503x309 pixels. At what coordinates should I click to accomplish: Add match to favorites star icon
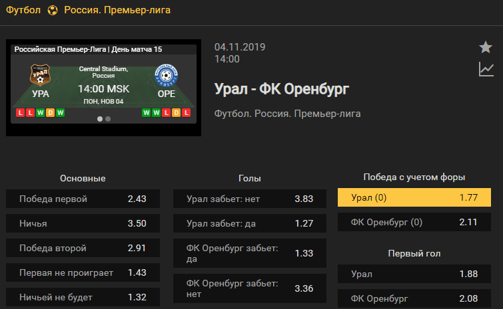[x=486, y=47]
